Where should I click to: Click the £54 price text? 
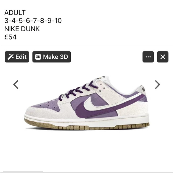coord(10,37)
